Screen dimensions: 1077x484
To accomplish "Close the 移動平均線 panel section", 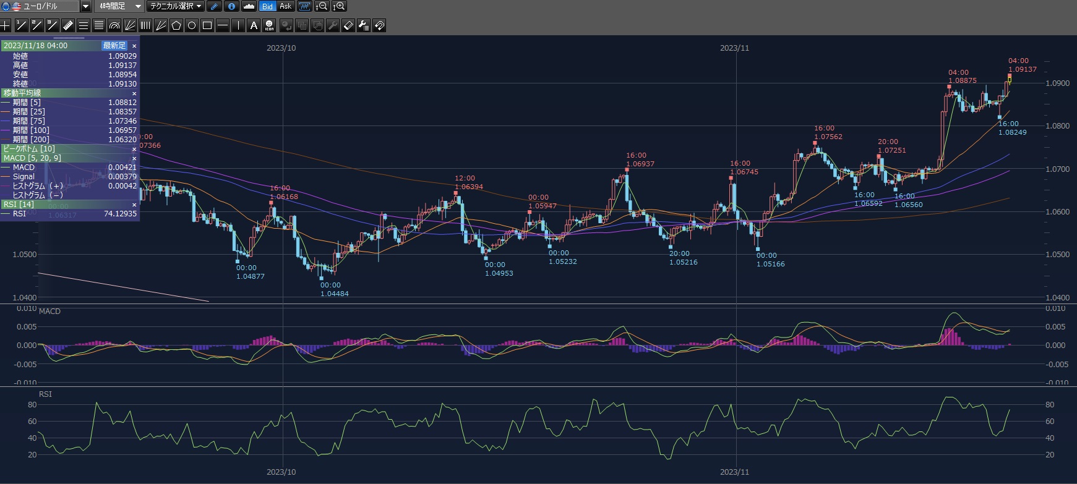I will (x=134, y=93).
